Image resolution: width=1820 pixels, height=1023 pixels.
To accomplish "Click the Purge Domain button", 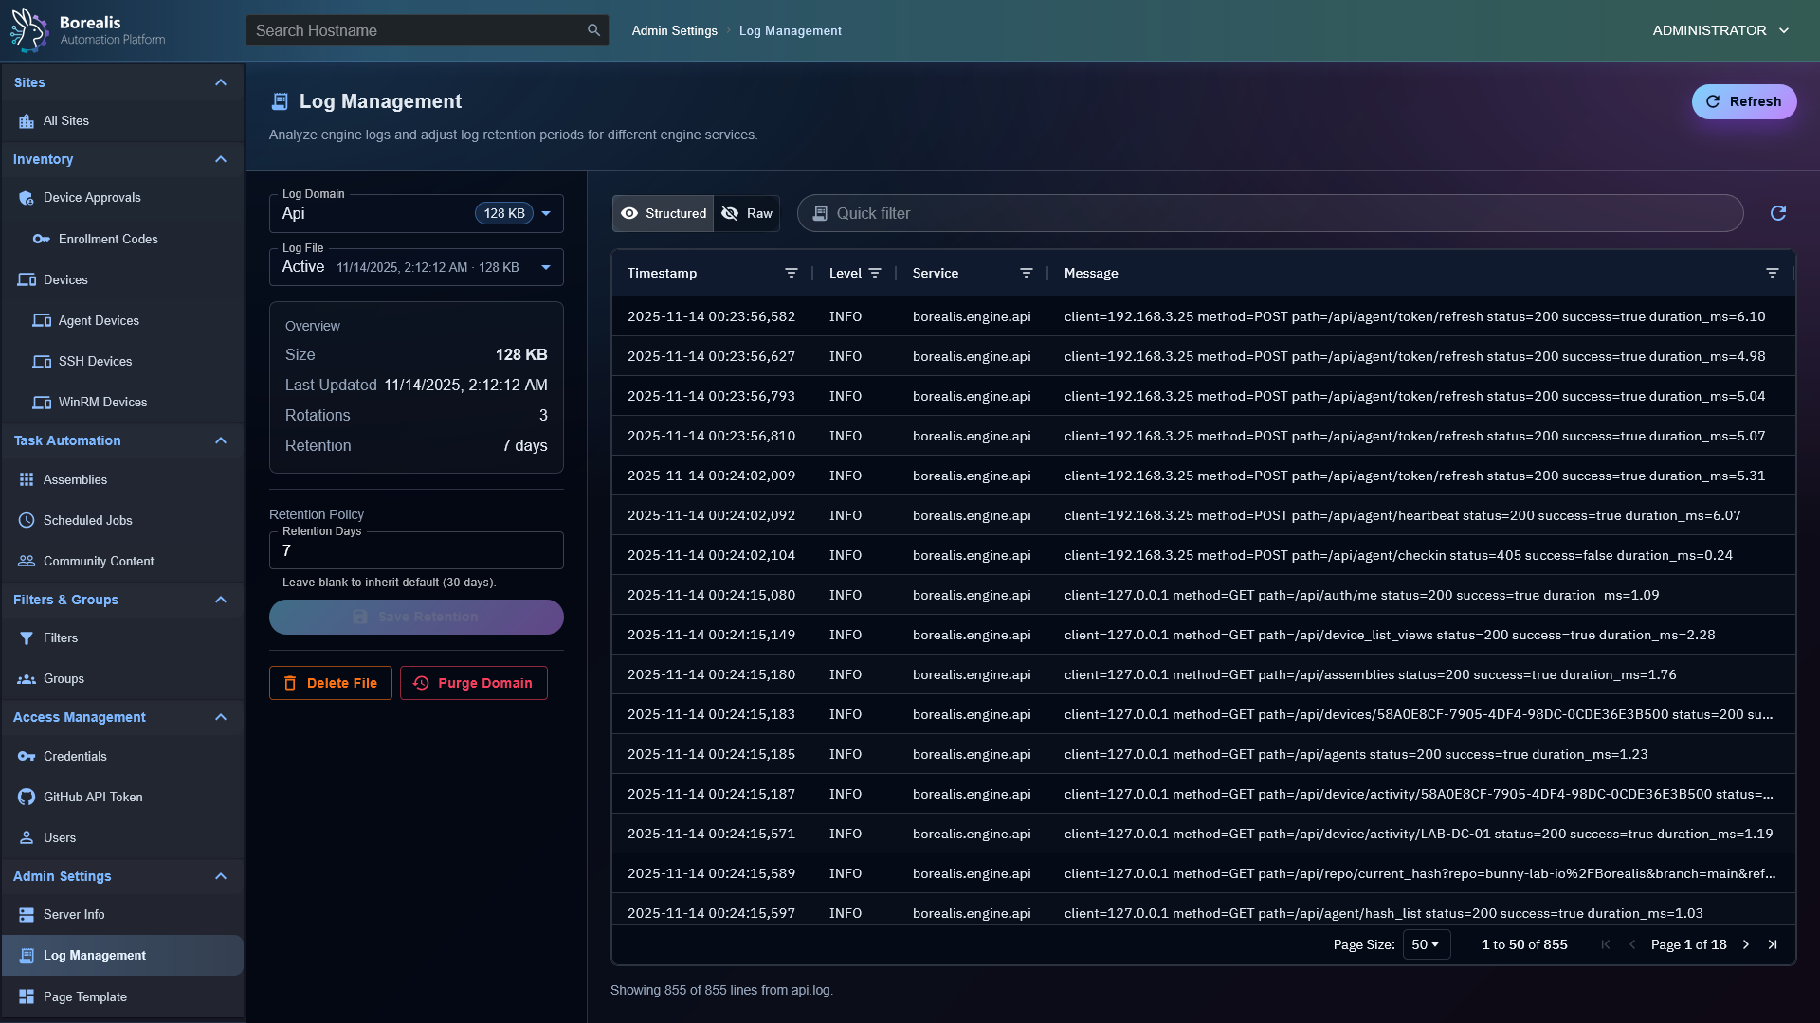I will [x=474, y=683].
